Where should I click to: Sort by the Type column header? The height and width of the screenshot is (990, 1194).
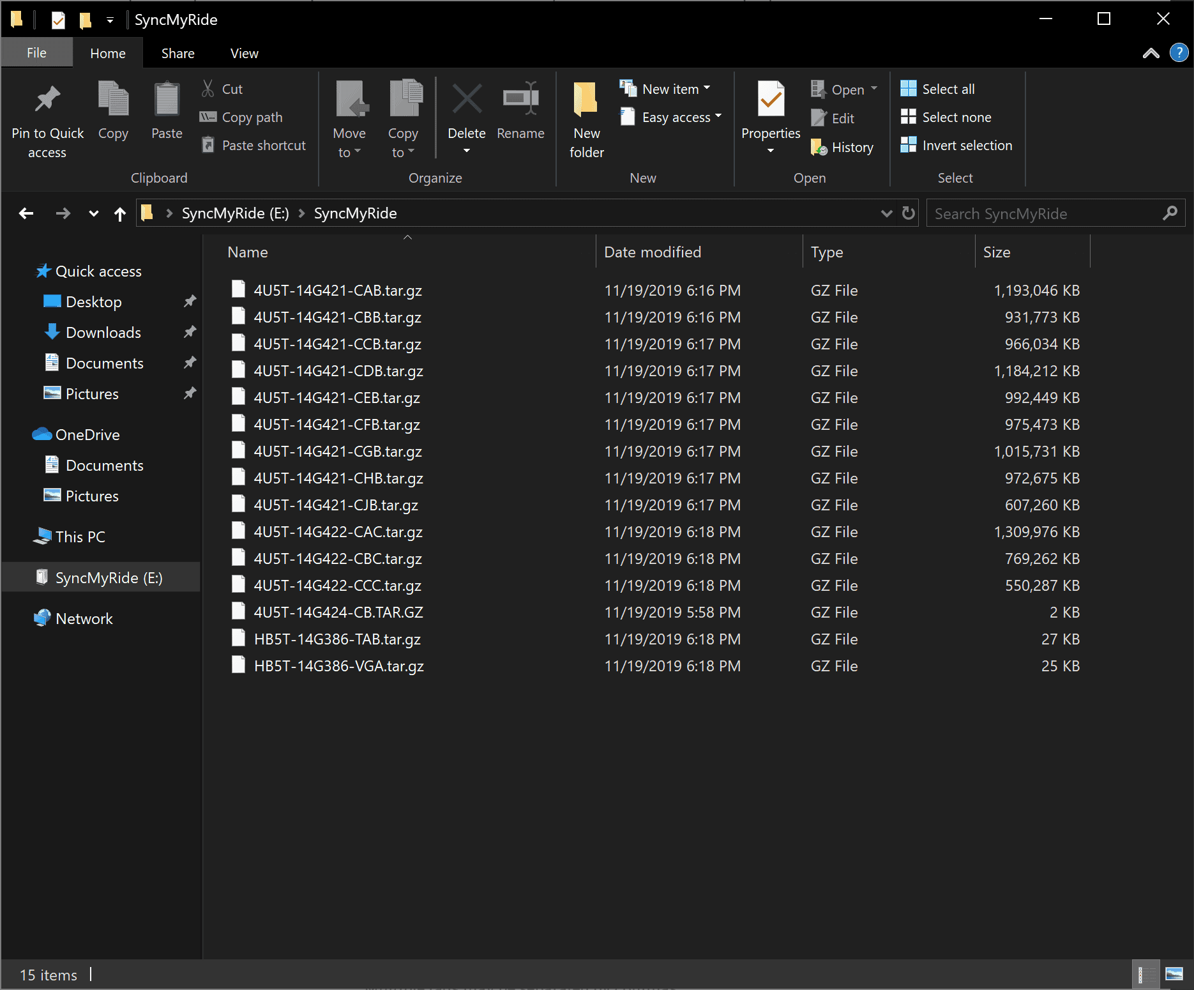827,252
